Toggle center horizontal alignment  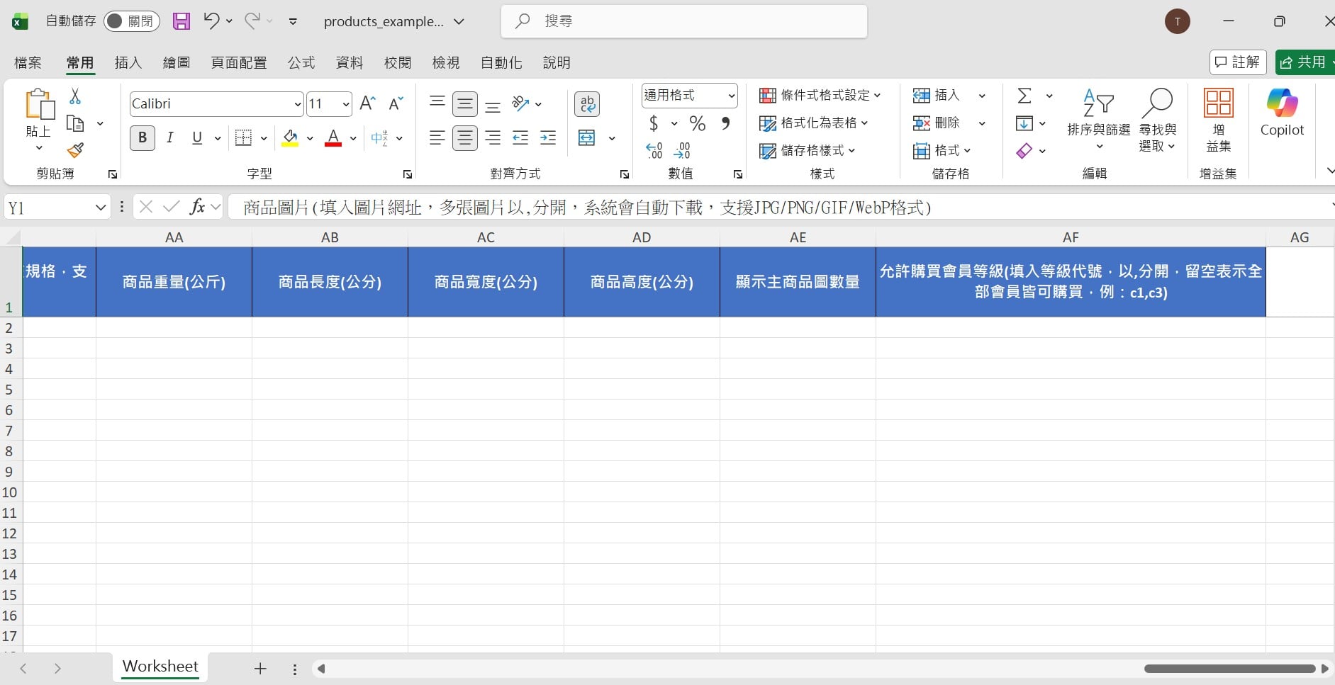click(x=465, y=137)
